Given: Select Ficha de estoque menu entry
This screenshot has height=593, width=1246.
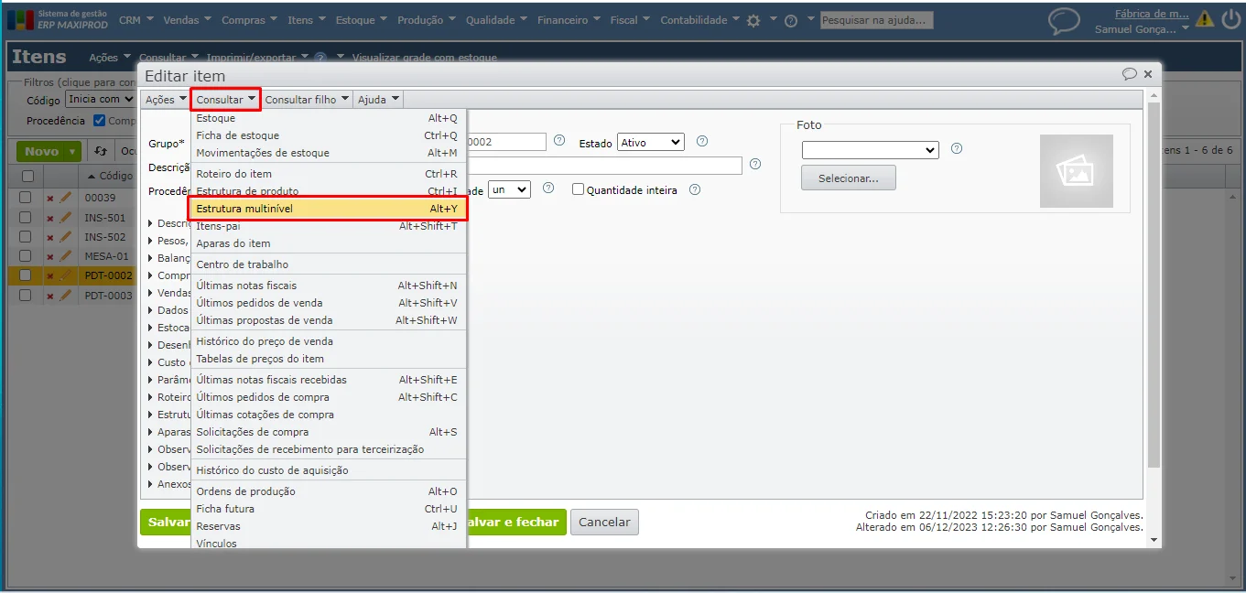Looking at the screenshot, I should pos(328,135).
